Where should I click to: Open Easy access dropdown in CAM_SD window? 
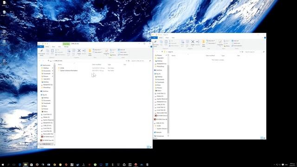[x=98, y=52]
